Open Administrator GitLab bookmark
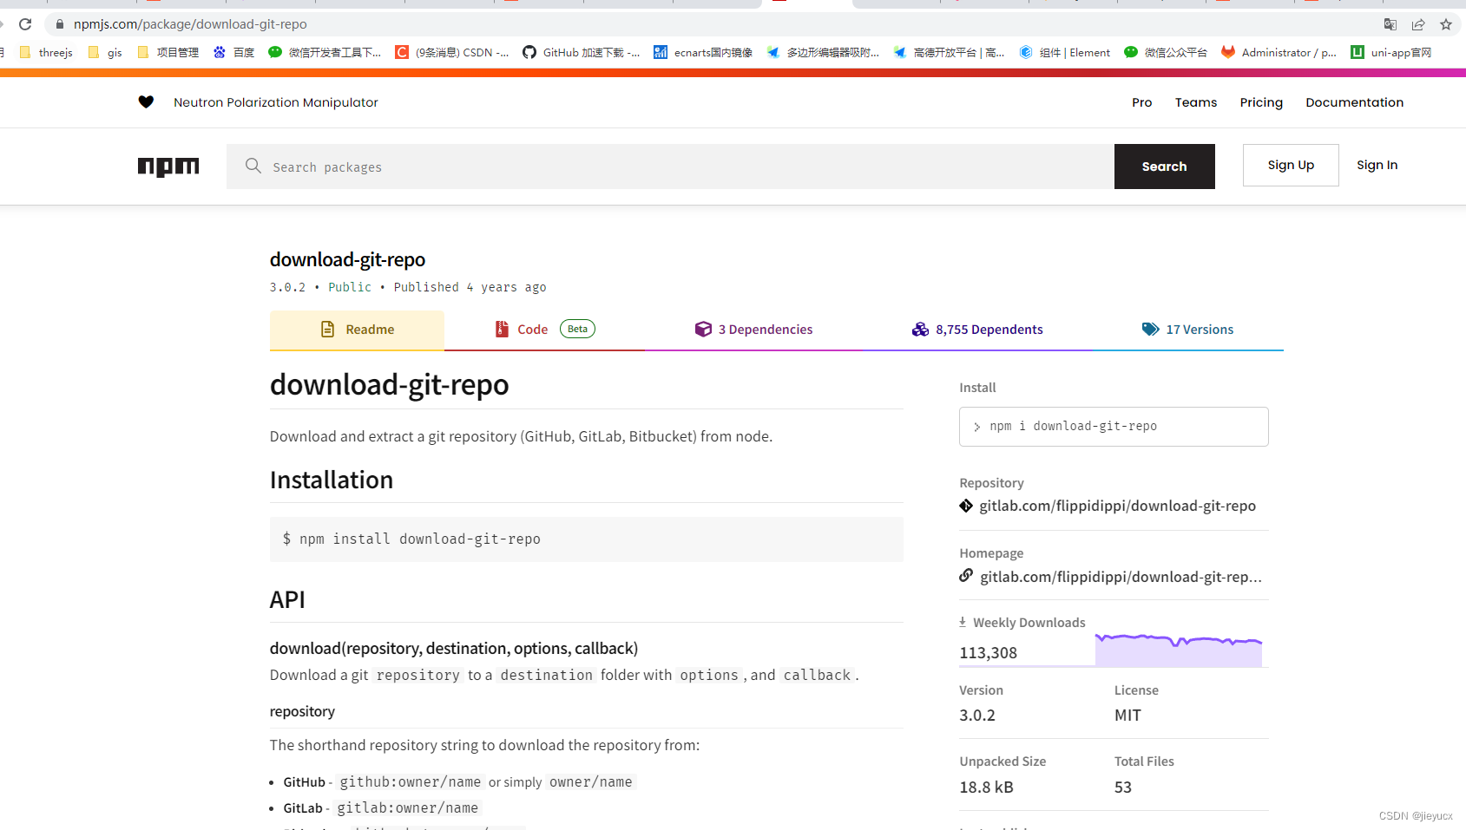The image size is (1466, 830). click(x=1279, y=52)
